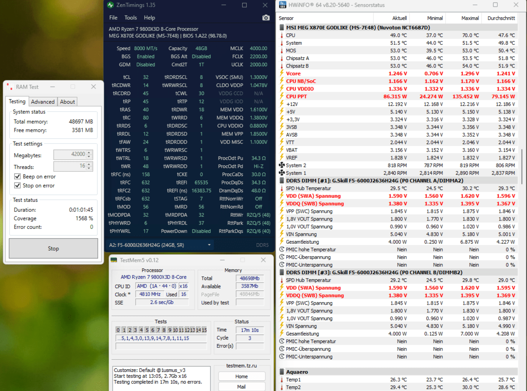The image size is (527, 391).
Task: Select the fan icon of the System 2 row
Action: [282, 165]
